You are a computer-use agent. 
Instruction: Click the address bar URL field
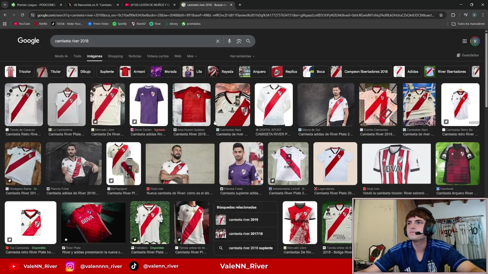coord(236,15)
